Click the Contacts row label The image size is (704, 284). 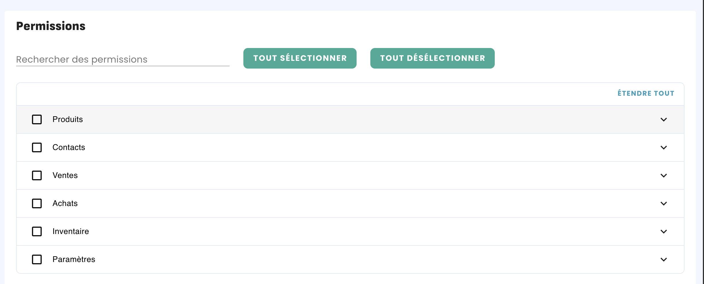coord(69,147)
